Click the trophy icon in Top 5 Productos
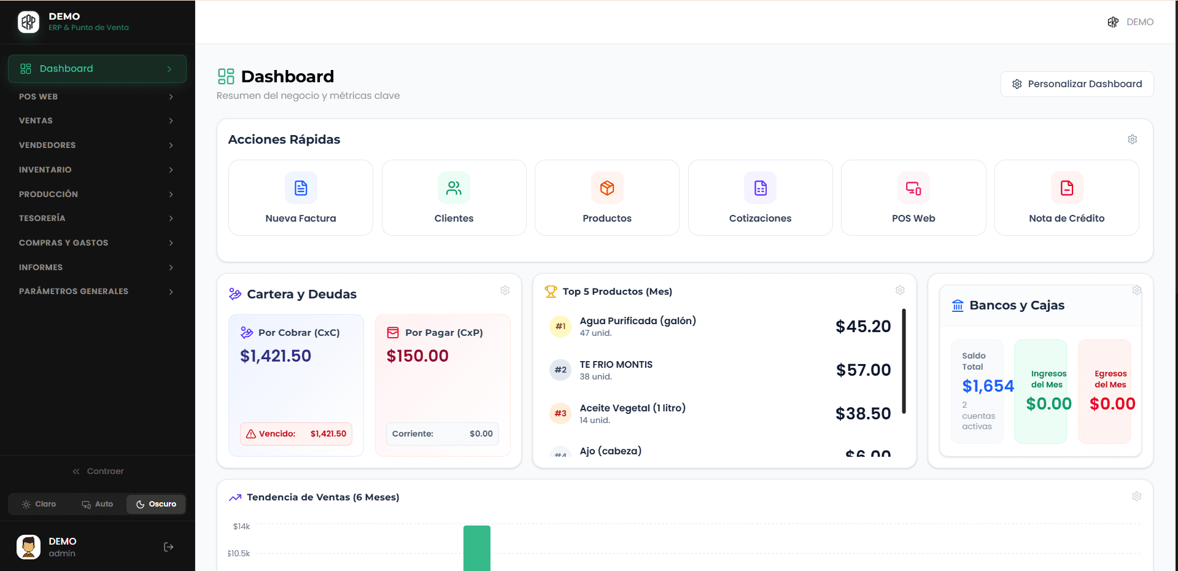This screenshot has width=1178, height=571. click(551, 292)
